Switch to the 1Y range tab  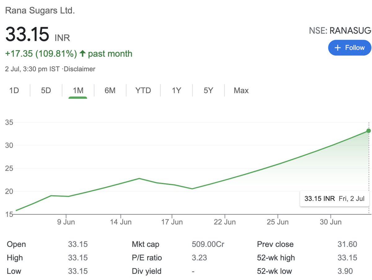(176, 91)
